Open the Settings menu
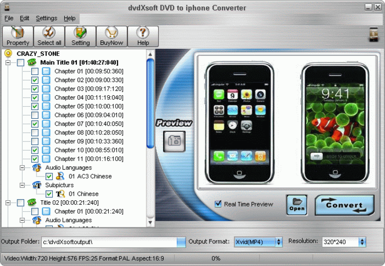Viewport: 385px width, 266px height. (x=46, y=18)
